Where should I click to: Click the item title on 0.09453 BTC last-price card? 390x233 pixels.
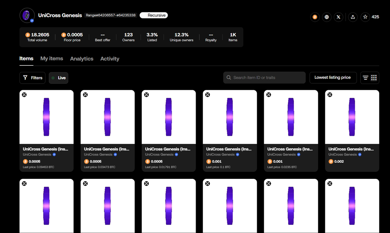pyautogui.click(x=45, y=149)
